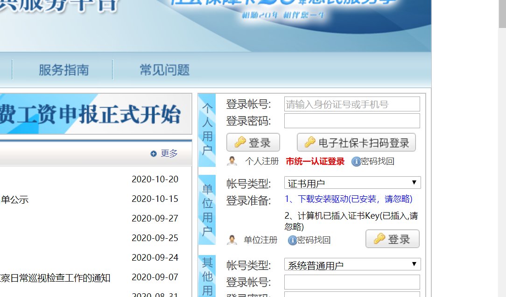Click the 更多 link in news panel
Image resolution: width=506 pixels, height=297 pixels.
169,153
